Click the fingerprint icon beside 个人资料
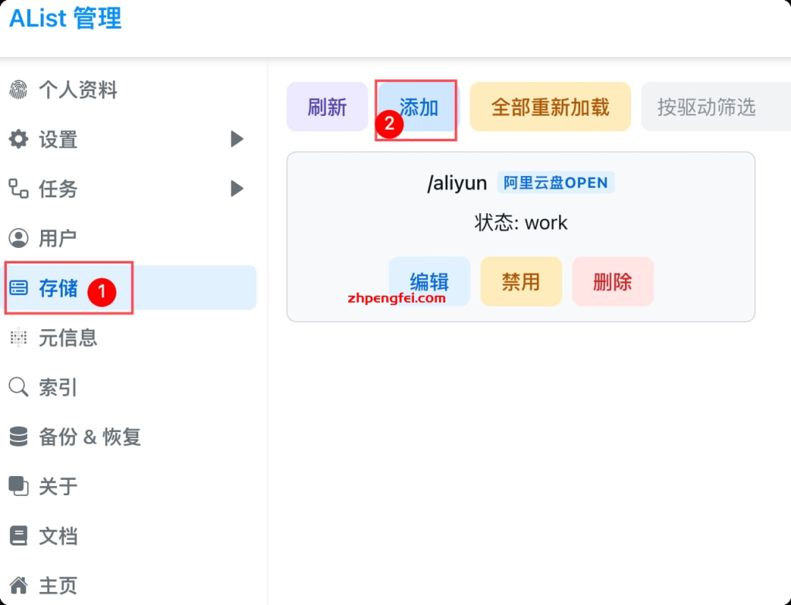This screenshot has width=791, height=605. (18, 90)
